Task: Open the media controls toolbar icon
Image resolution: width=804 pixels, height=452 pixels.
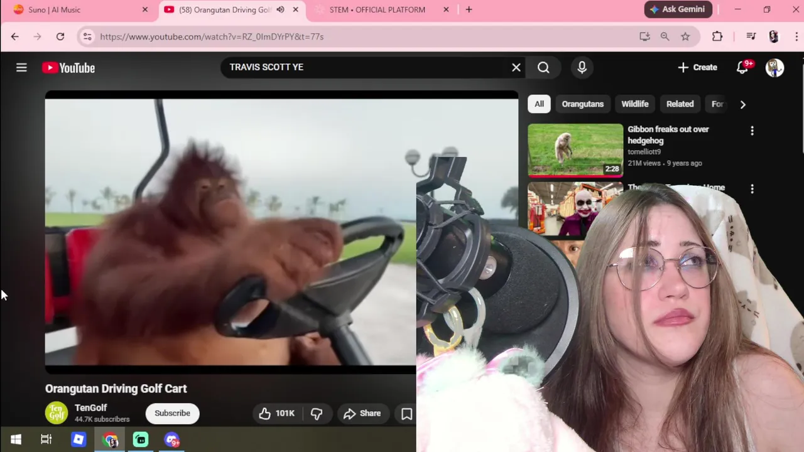Action: (x=751, y=36)
